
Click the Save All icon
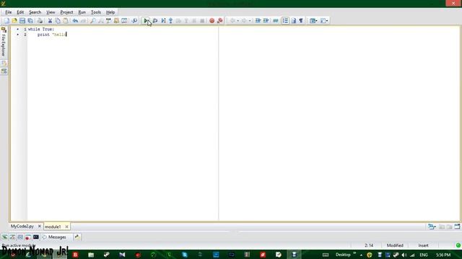30,21
